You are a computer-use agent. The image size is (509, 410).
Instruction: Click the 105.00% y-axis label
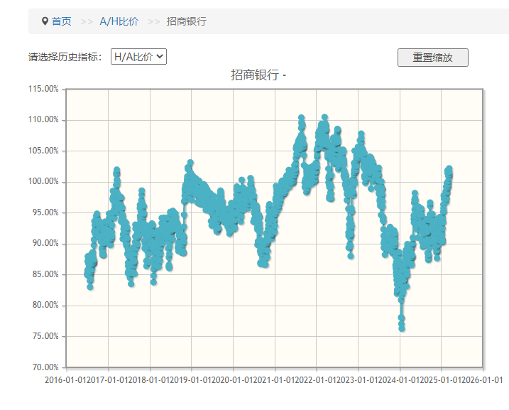[43, 151]
